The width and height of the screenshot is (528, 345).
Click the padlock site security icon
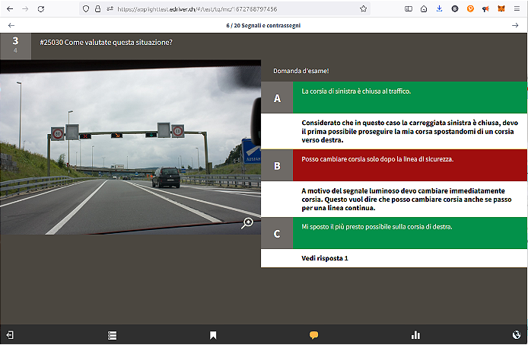tap(97, 9)
